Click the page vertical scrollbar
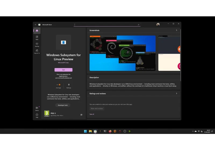This screenshot has height=150, width=215. pyautogui.click(x=181, y=55)
